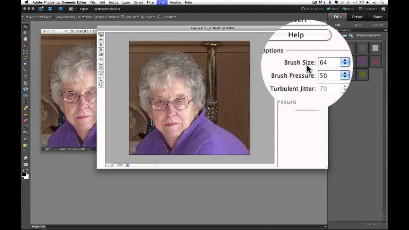Select the Clone Stamp tool
The image size is (409, 230).
[x=26, y=115]
